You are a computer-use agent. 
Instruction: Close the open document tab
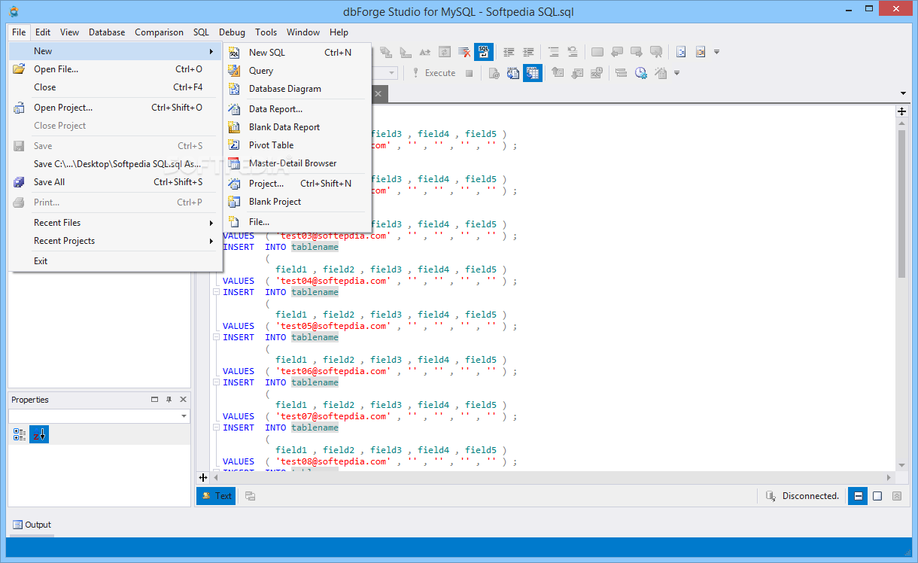[x=378, y=93]
